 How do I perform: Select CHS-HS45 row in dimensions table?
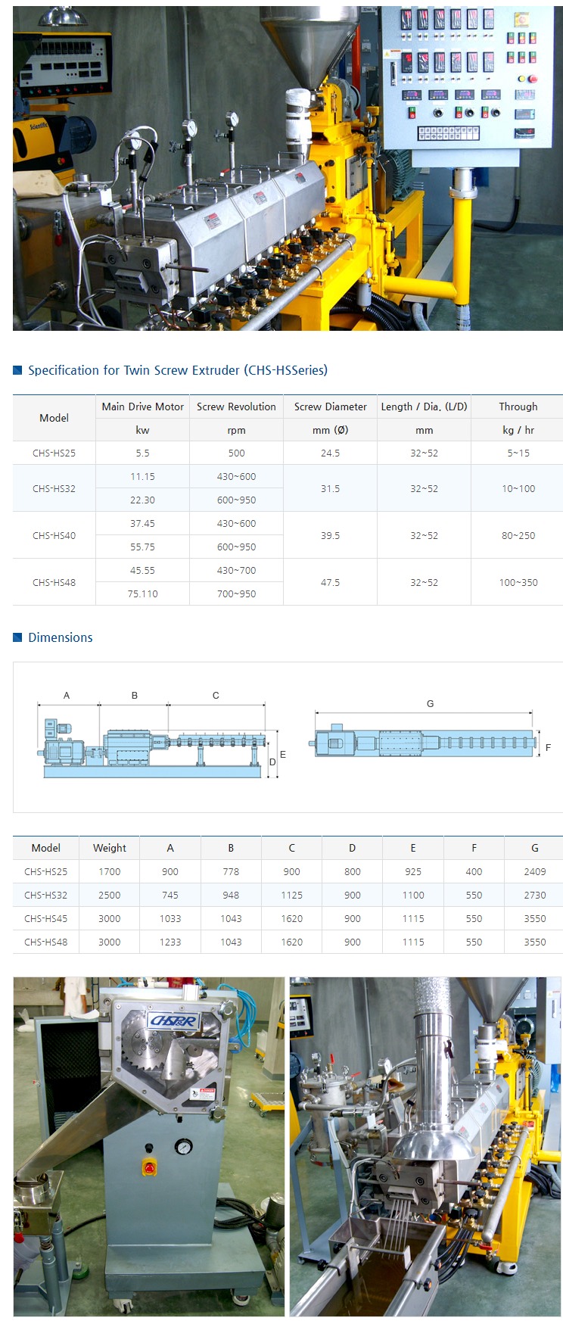46,918
